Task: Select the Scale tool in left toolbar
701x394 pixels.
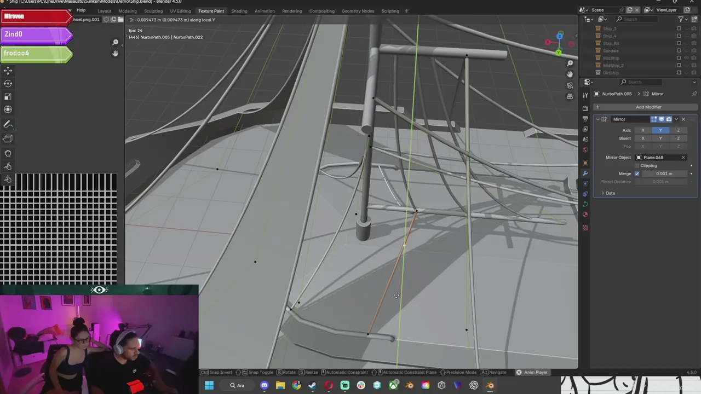Action: coord(8,96)
